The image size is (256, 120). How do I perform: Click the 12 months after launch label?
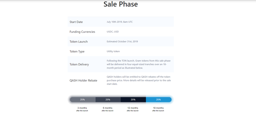[x=133, y=109]
